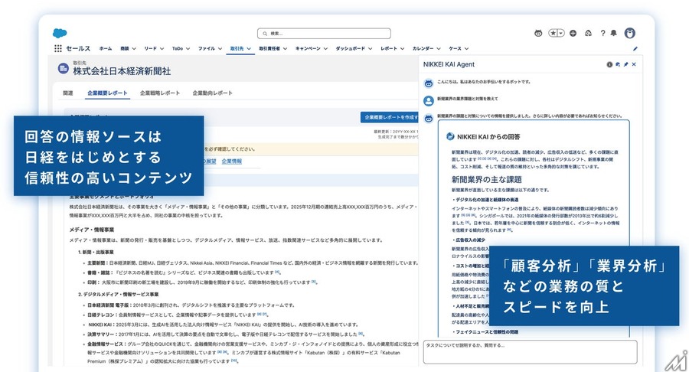Focus the global 検索 search field
The image size is (689, 372).
324,34
